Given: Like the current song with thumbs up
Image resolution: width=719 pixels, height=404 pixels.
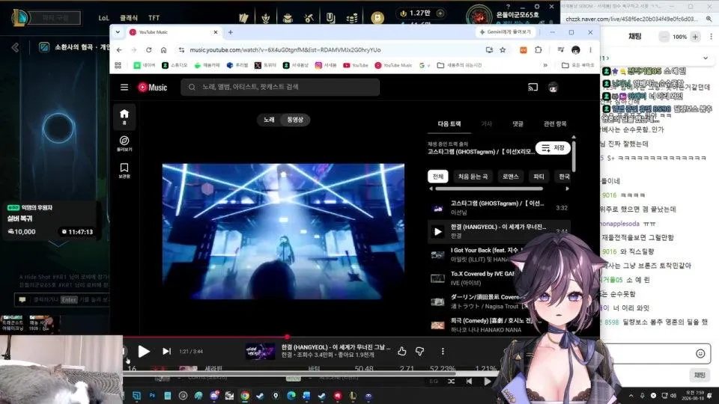Looking at the screenshot, I should click(402, 352).
